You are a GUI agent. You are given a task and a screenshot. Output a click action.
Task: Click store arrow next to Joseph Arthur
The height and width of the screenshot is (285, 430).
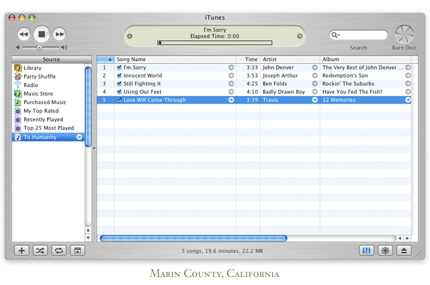pos(315,76)
